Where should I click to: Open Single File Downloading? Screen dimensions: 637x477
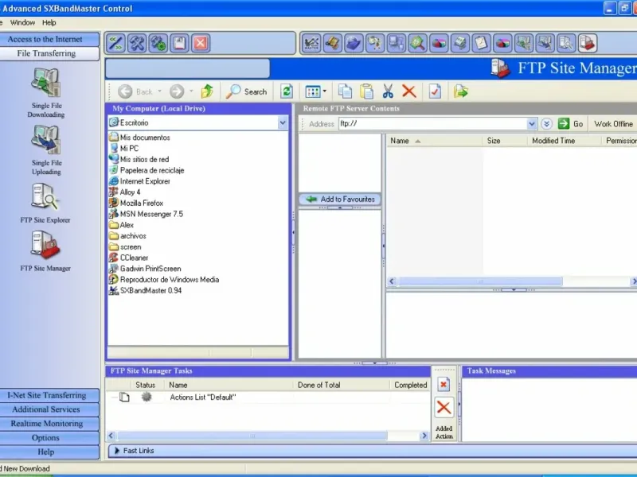point(46,92)
